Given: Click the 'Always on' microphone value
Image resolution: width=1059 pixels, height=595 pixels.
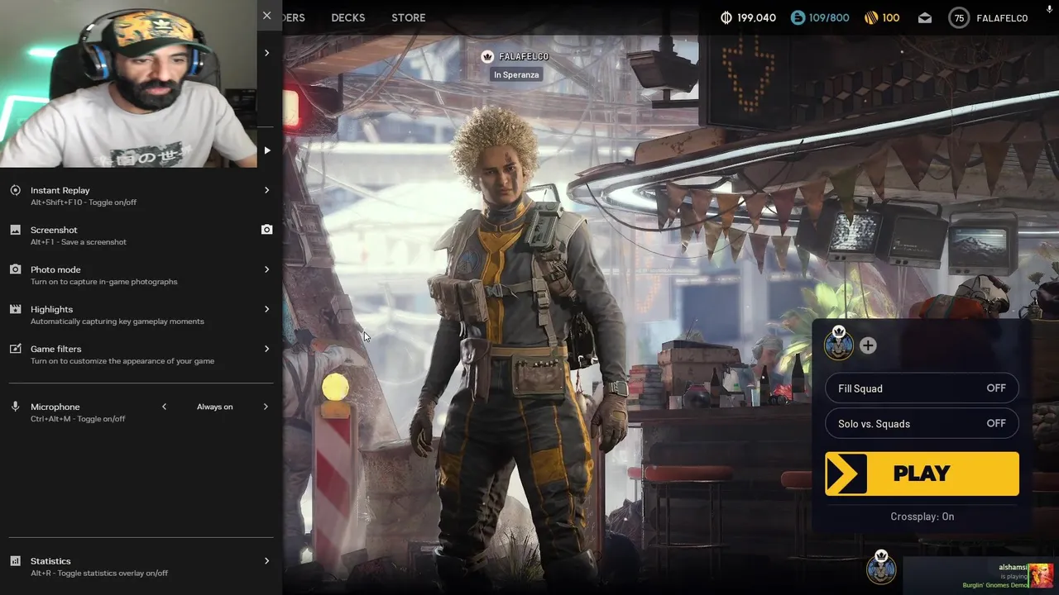Looking at the screenshot, I should (x=214, y=407).
